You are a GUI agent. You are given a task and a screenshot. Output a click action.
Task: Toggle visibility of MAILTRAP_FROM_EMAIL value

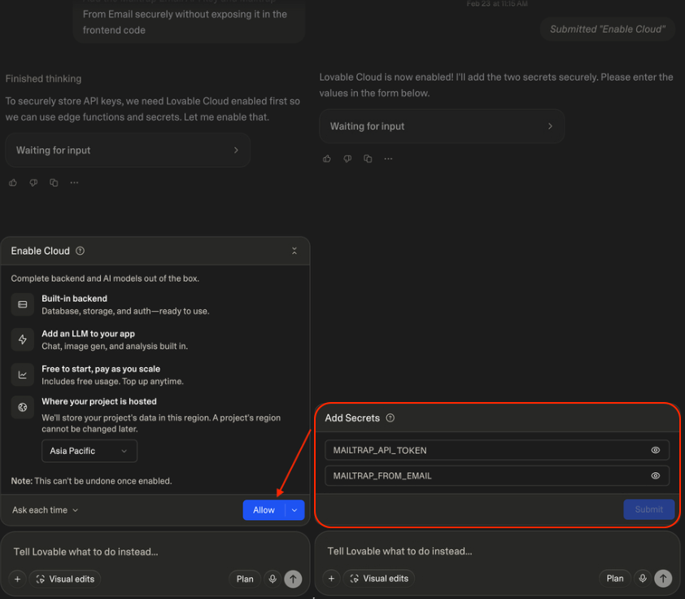(655, 476)
